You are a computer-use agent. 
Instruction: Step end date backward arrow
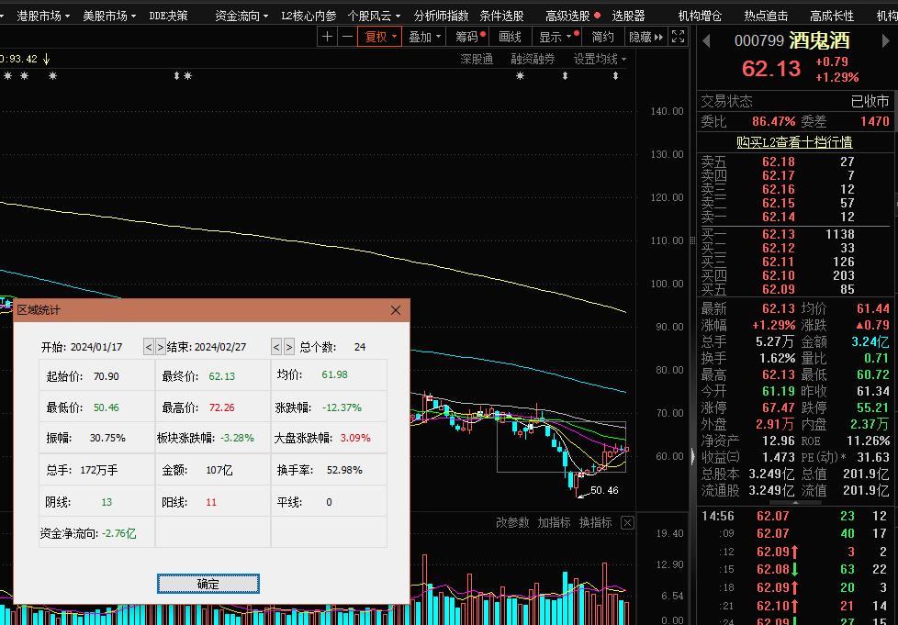[x=276, y=347]
